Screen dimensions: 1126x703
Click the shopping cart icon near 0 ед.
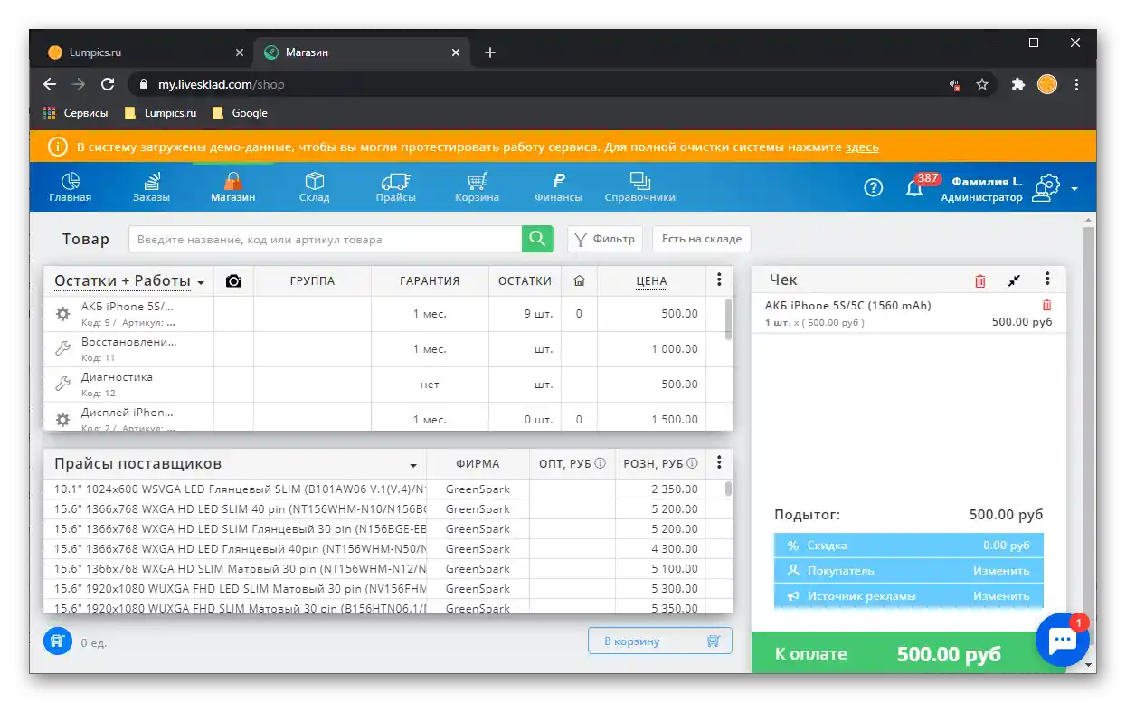(x=57, y=640)
